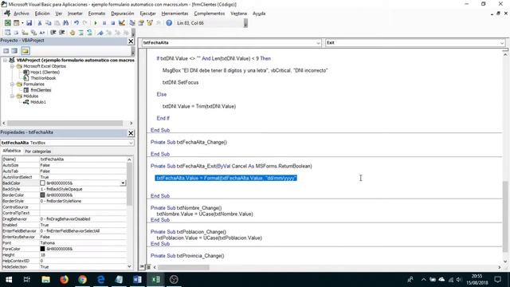
Task: Collapse the Microsoft Excel Objetos folder
Action: pyautogui.click(x=12, y=66)
